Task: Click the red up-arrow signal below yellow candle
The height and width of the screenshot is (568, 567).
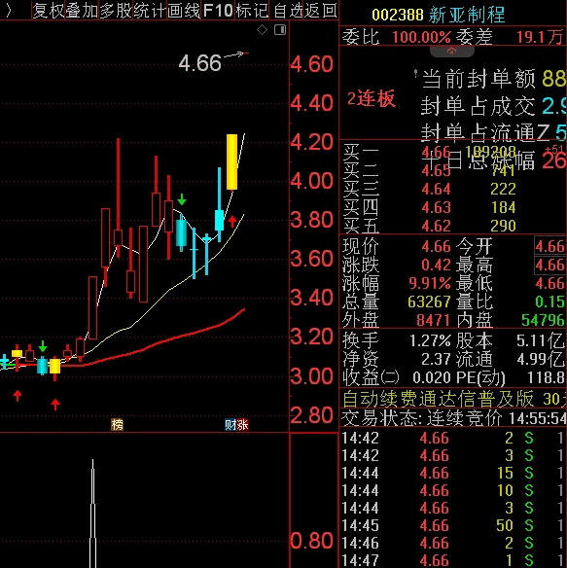Action: click(x=232, y=222)
